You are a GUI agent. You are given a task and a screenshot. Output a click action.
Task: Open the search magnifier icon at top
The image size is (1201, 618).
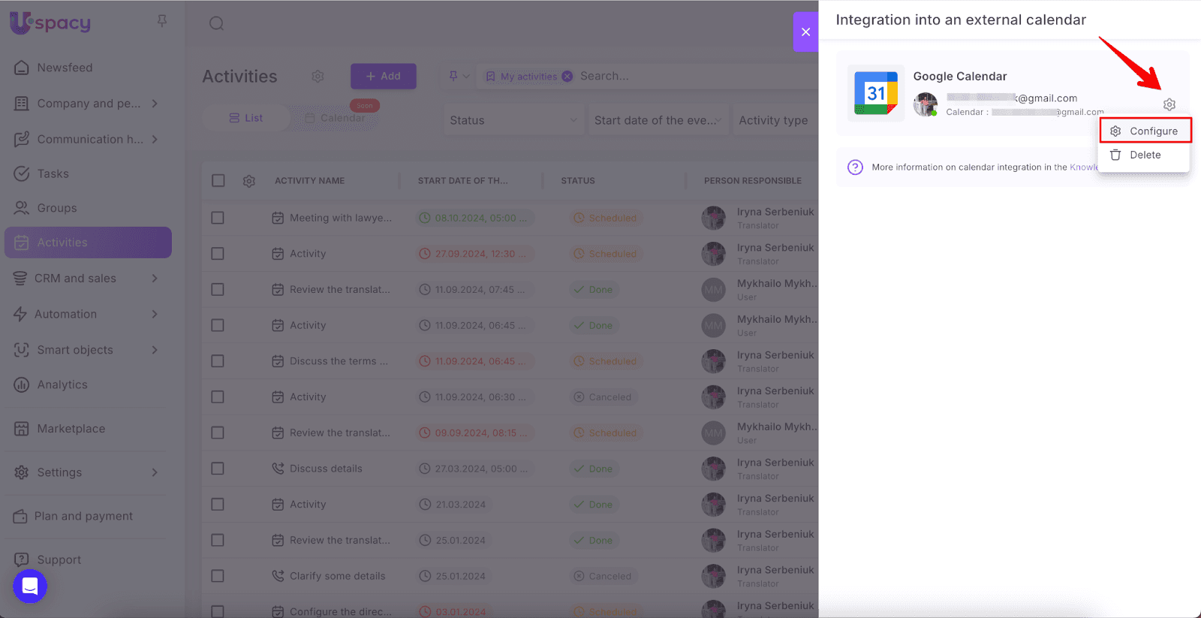(216, 23)
